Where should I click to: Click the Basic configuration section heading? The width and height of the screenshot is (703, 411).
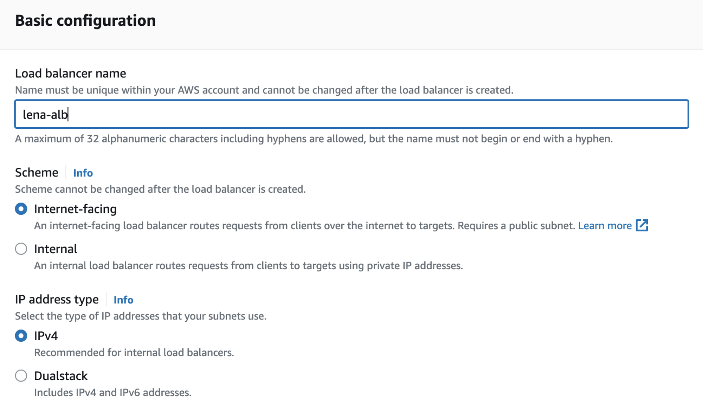click(x=85, y=20)
